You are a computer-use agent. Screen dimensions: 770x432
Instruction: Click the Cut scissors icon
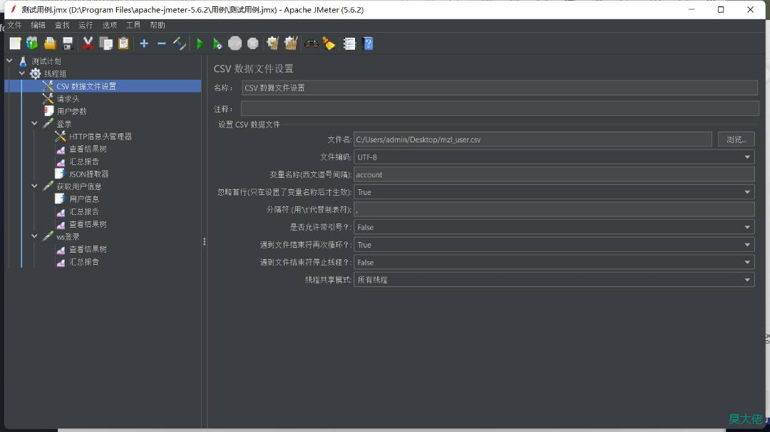[88, 43]
